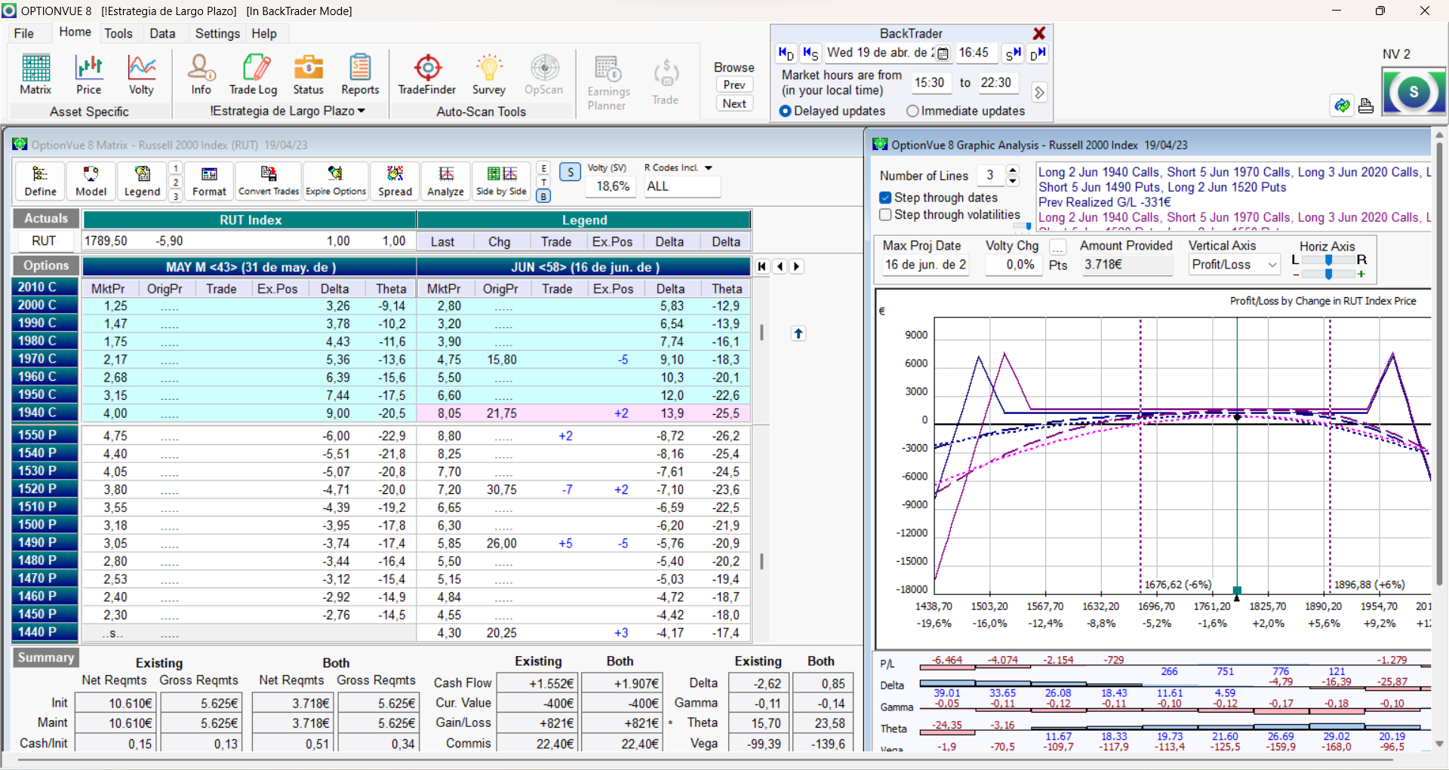Open the Tools menu
This screenshot has height=770, width=1449.
point(118,33)
